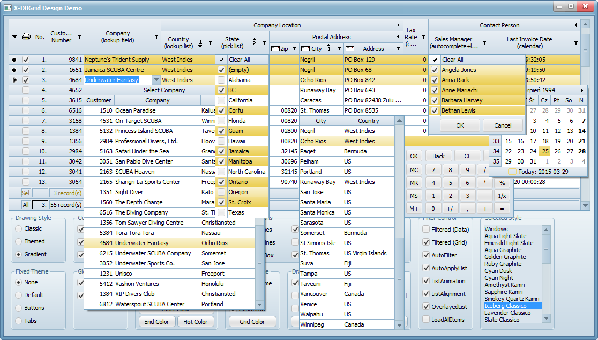
Task: Open the grid menu arrow in top-left corner
Action: coord(14,37)
